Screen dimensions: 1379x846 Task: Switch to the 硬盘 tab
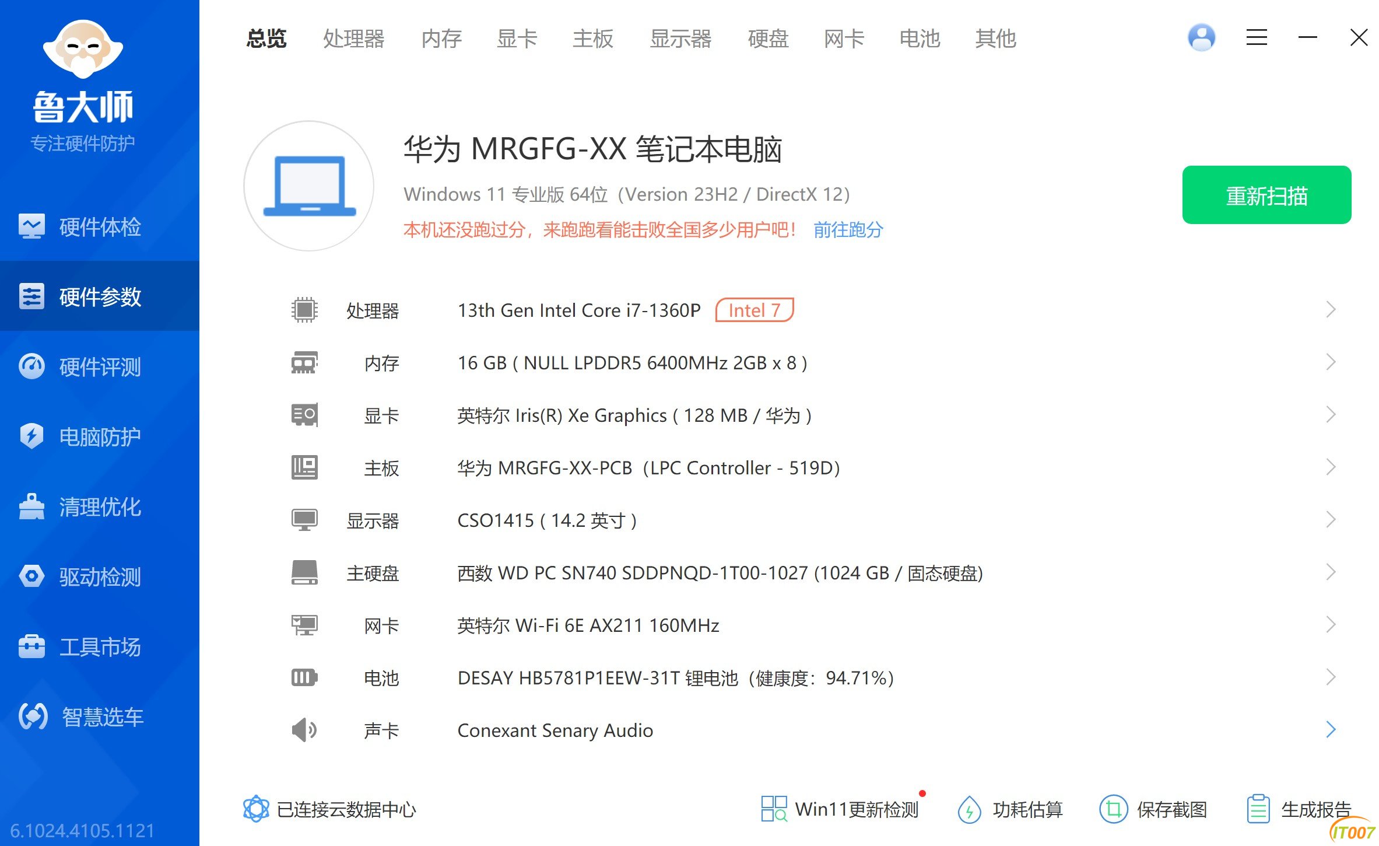coord(768,39)
